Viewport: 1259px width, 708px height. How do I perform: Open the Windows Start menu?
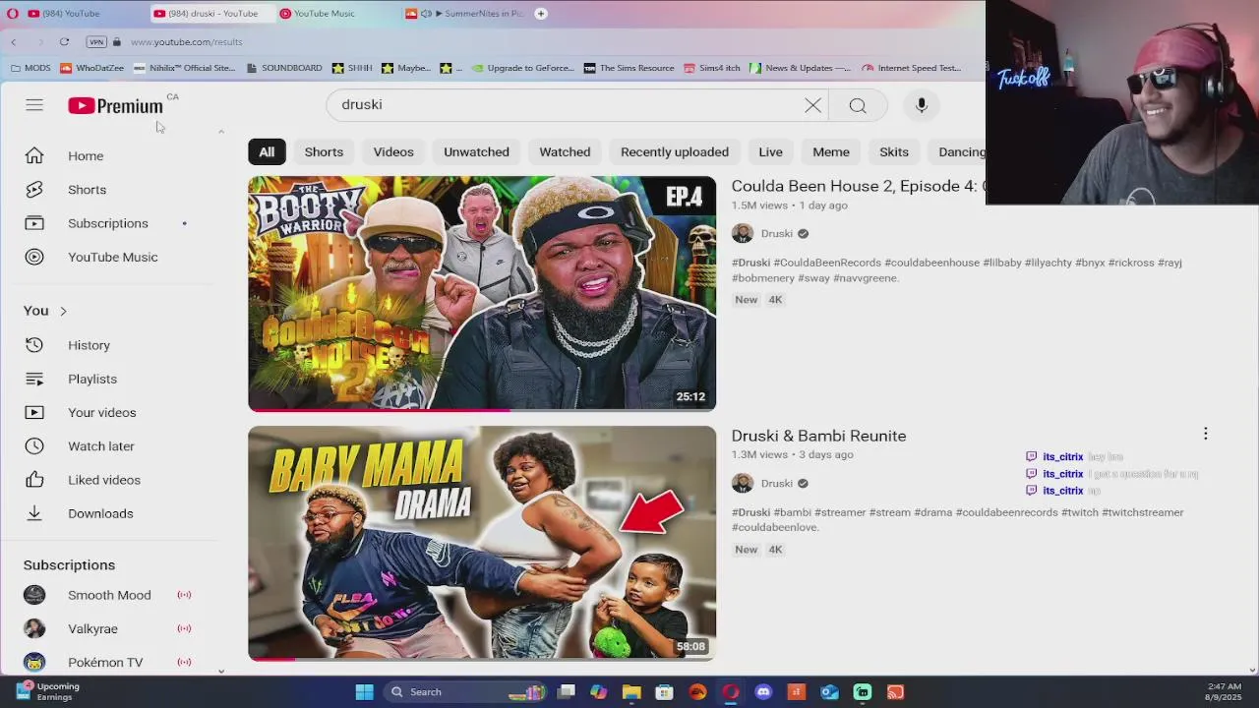364,692
